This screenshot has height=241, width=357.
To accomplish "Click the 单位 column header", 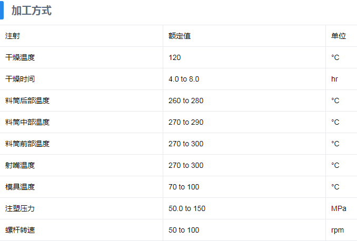I will [x=338, y=36].
